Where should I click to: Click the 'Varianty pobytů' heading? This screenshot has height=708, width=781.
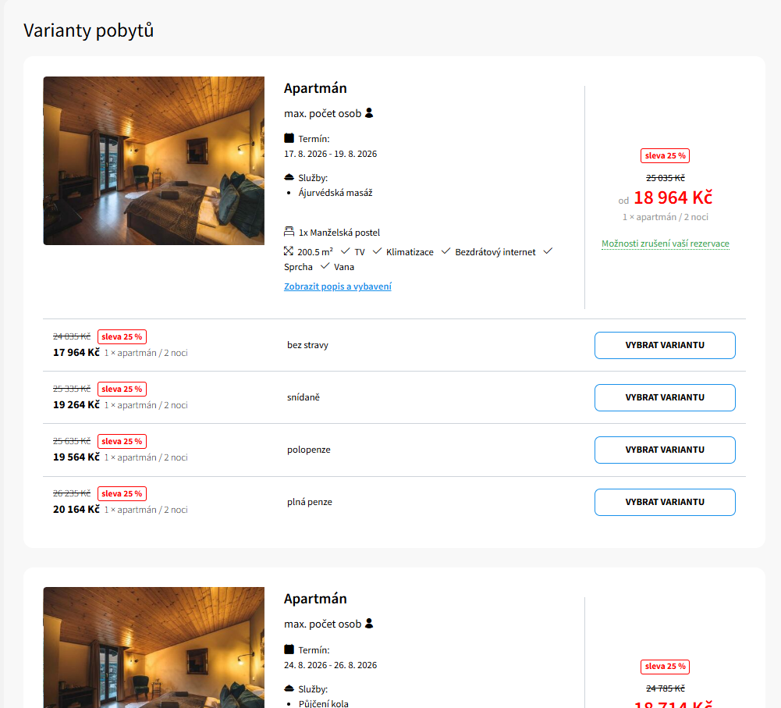click(x=89, y=30)
